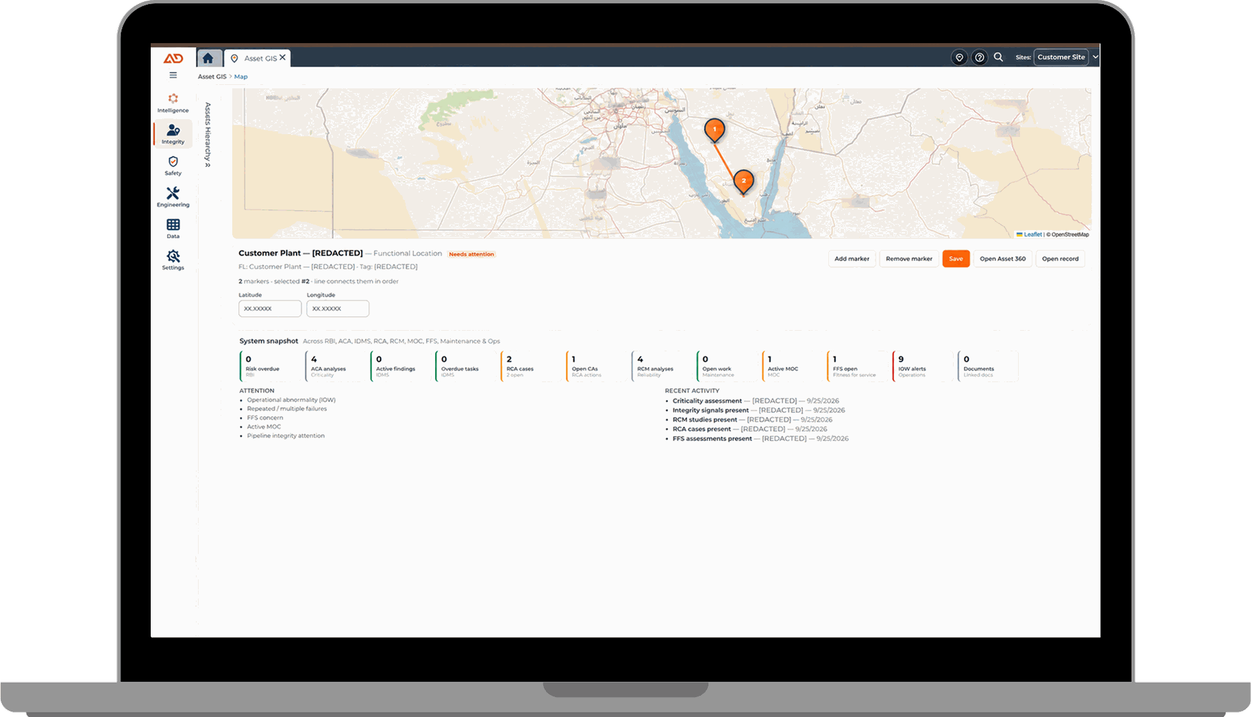This screenshot has width=1251, height=717.
Task: Click the Add marker button
Action: pos(852,259)
